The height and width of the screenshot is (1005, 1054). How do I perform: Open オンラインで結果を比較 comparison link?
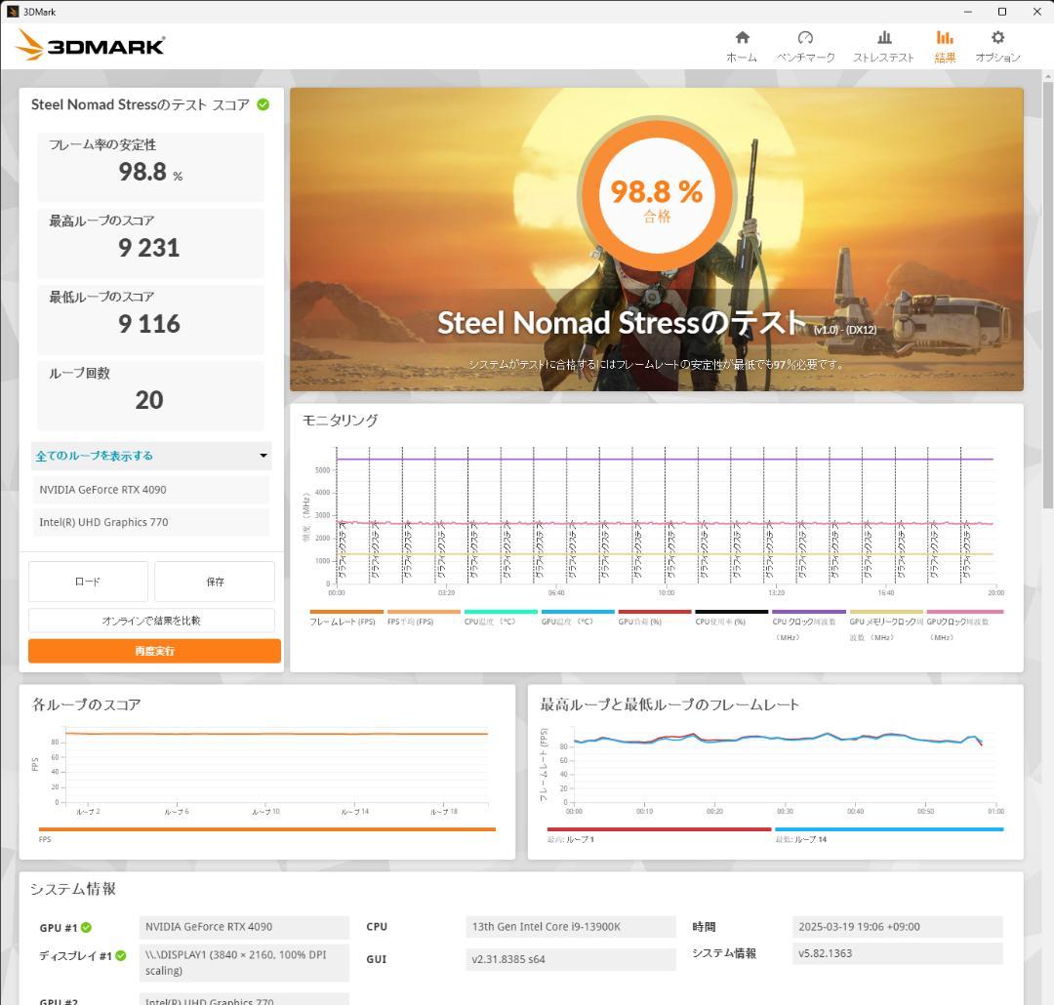[x=154, y=621]
